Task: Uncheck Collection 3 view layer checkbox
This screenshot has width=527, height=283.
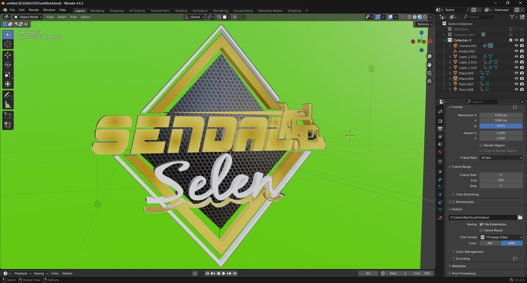Action: click(511, 40)
